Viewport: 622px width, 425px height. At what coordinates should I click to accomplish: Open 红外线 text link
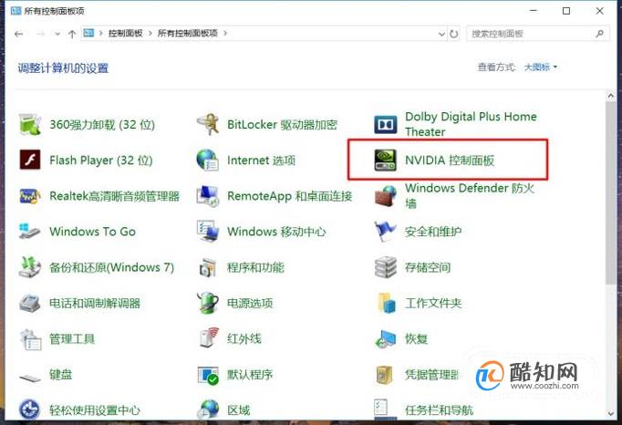pos(244,339)
